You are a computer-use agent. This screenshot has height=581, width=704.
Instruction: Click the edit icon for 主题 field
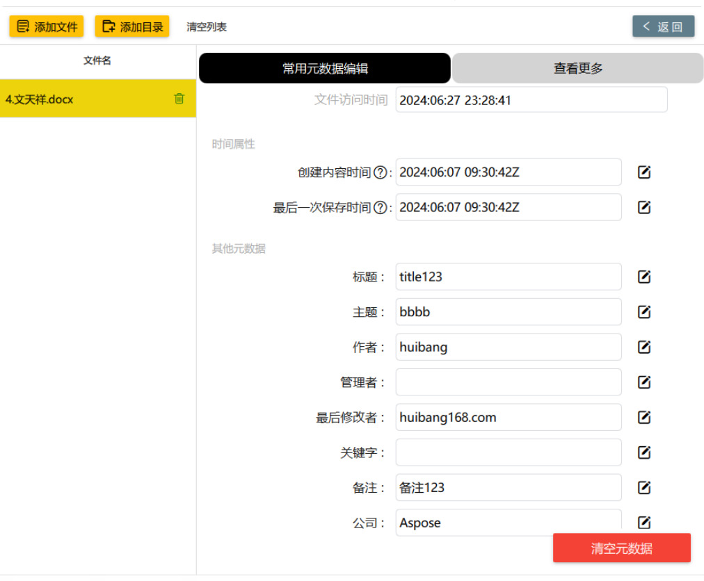(x=644, y=311)
